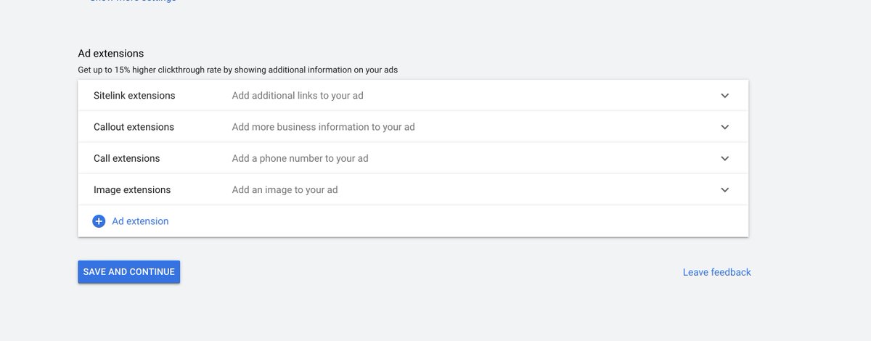Select the Sitelink extensions row label
The image size is (871, 341).
[134, 96]
